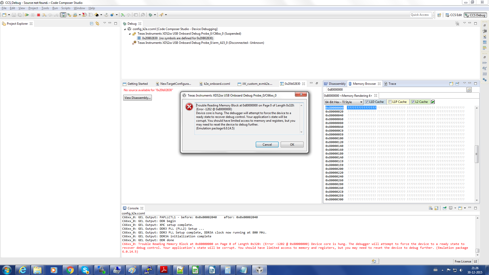489x275 pixels.
Task: Click Pin Memory Browser icon
Action: (x=457, y=84)
